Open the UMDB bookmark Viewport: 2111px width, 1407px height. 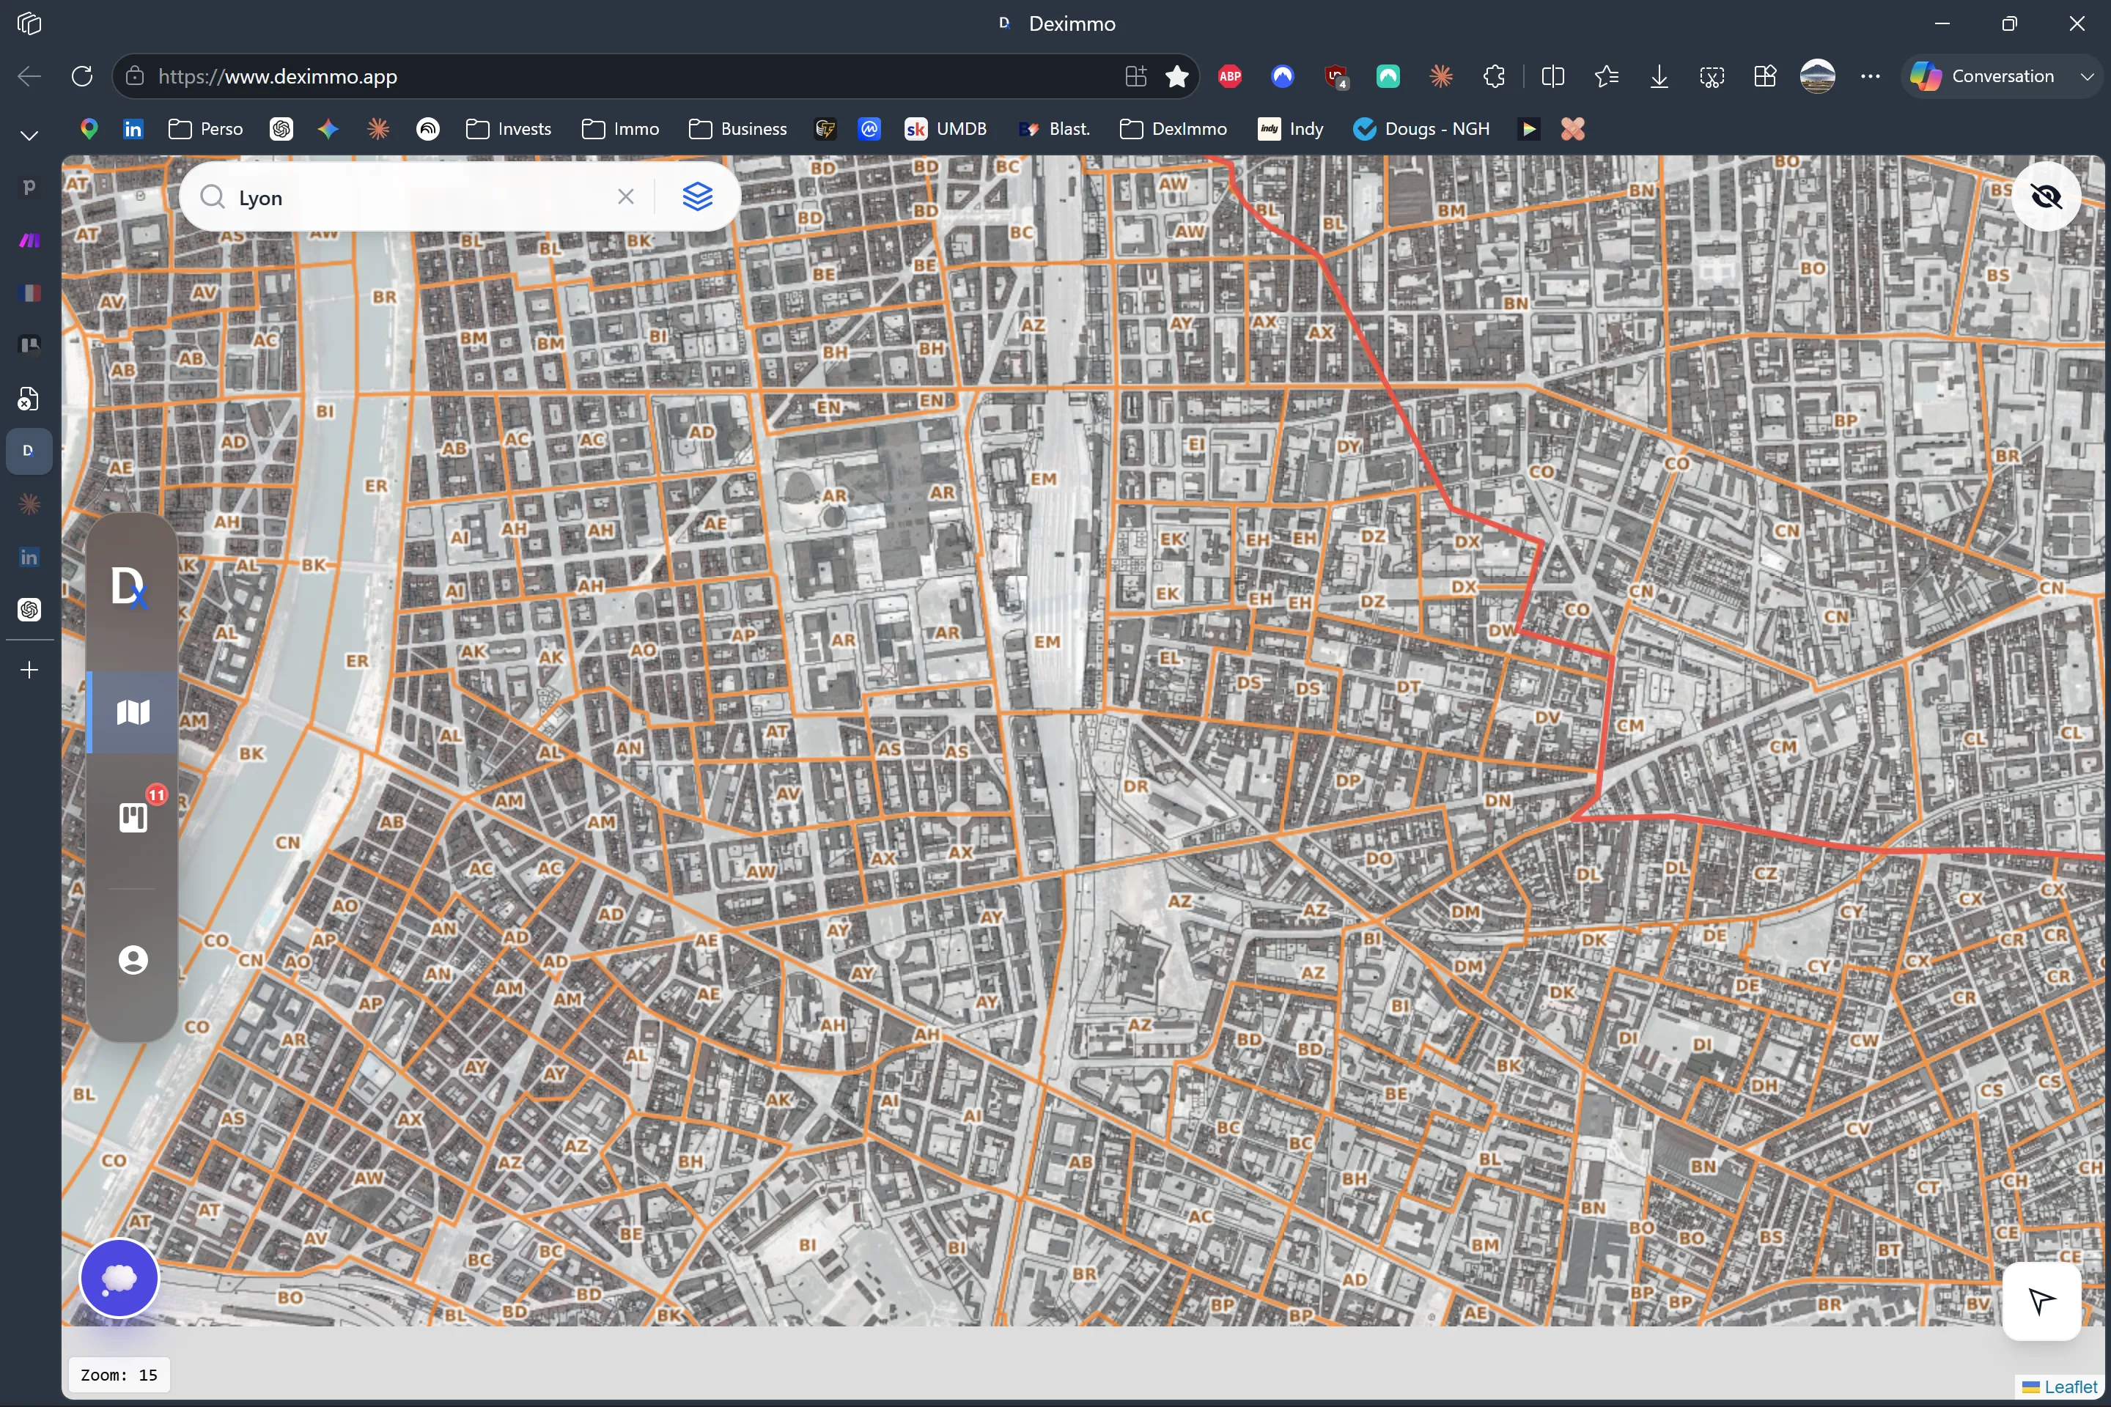tap(946, 128)
